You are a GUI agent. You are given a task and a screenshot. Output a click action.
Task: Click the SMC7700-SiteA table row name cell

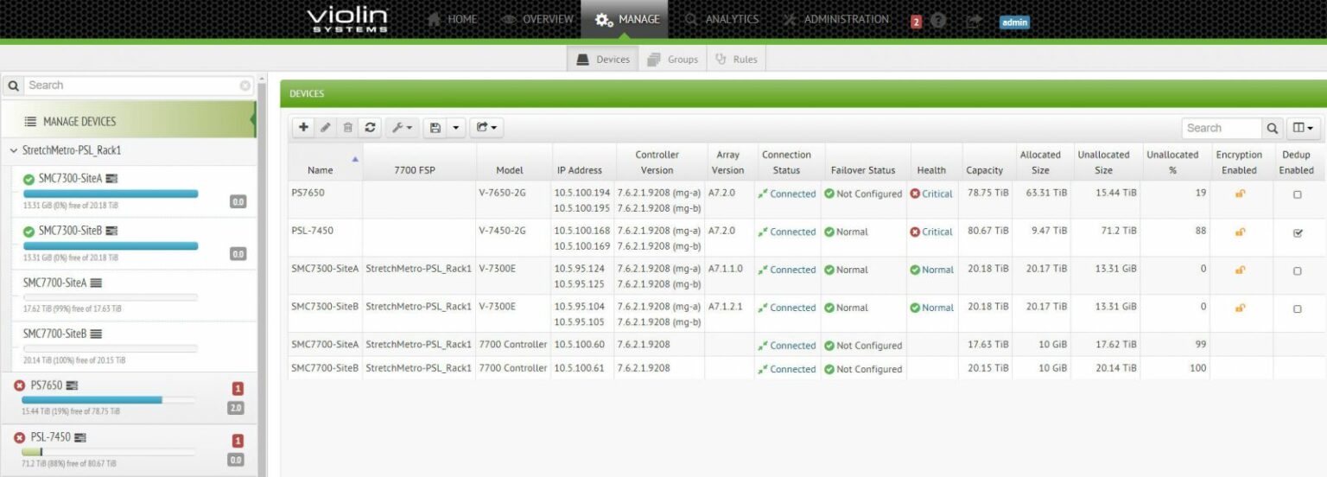[325, 345]
